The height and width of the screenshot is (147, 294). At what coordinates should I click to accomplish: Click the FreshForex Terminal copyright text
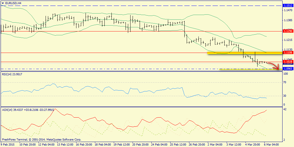coord(41,140)
